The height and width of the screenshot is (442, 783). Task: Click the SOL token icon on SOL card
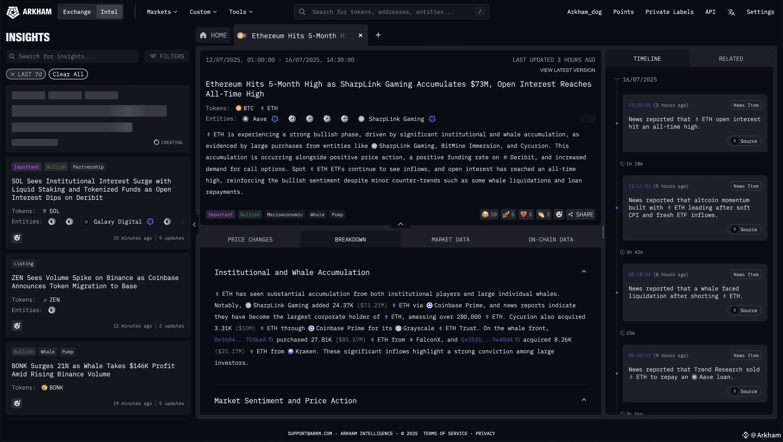[x=44, y=211]
